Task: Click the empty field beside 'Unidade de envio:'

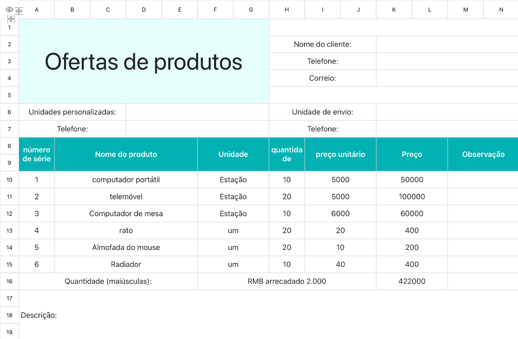Action: [x=447, y=112]
